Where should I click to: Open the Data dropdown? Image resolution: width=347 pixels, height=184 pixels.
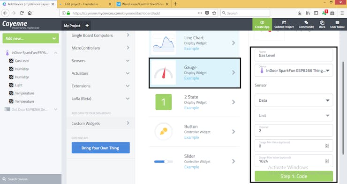coord(294,100)
